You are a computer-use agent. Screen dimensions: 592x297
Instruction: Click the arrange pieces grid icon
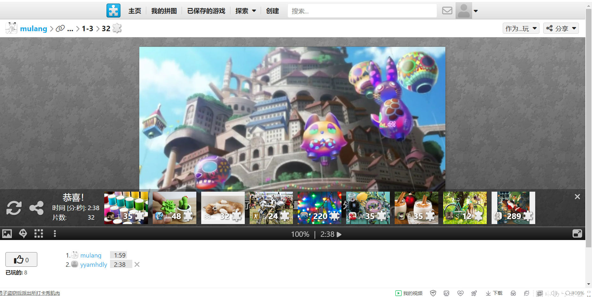click(x=39, y=234)
